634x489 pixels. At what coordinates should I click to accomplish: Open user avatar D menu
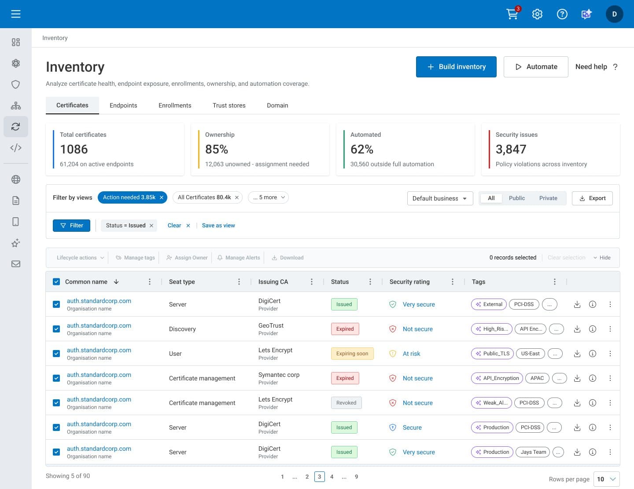point(615,14)
